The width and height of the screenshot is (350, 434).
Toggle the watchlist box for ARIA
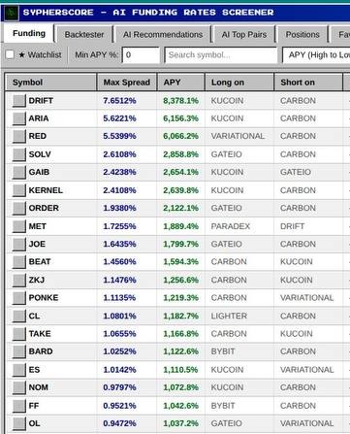pos(18,118)
